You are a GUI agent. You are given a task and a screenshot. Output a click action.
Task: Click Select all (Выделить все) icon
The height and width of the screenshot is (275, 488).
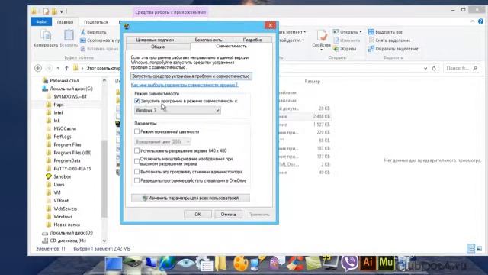(371, 32)
